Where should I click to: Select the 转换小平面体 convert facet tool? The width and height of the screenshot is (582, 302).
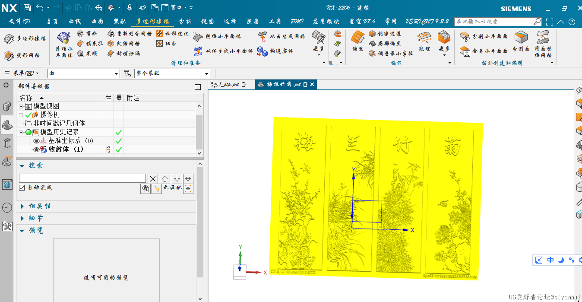217,36
